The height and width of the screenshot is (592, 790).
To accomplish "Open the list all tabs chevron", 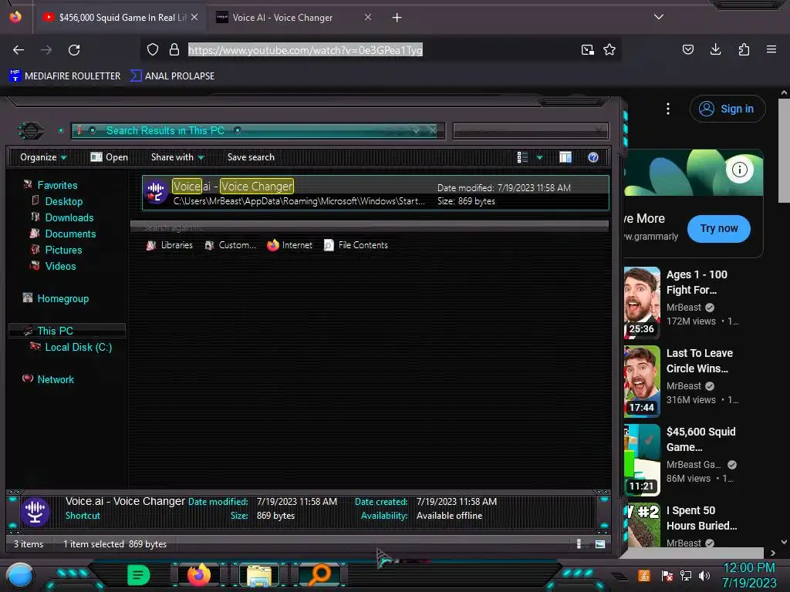I will (x=659, y=17).
